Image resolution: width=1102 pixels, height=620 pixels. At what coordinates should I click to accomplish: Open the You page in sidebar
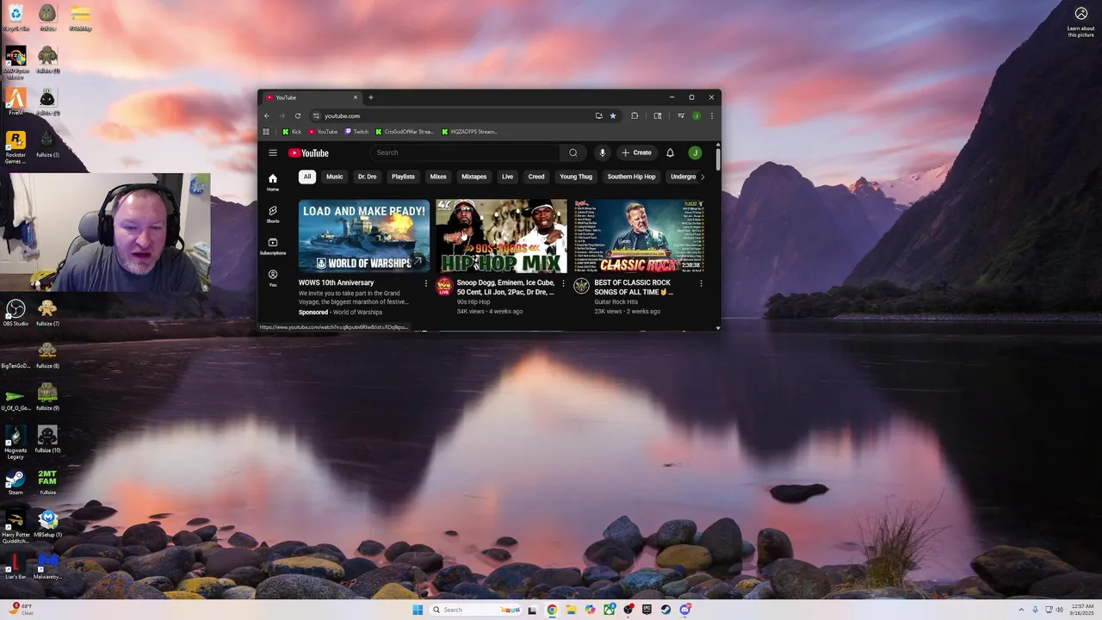273,278
